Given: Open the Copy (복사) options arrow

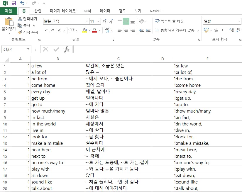Looking at the screenshot, I should pos(34,26).
